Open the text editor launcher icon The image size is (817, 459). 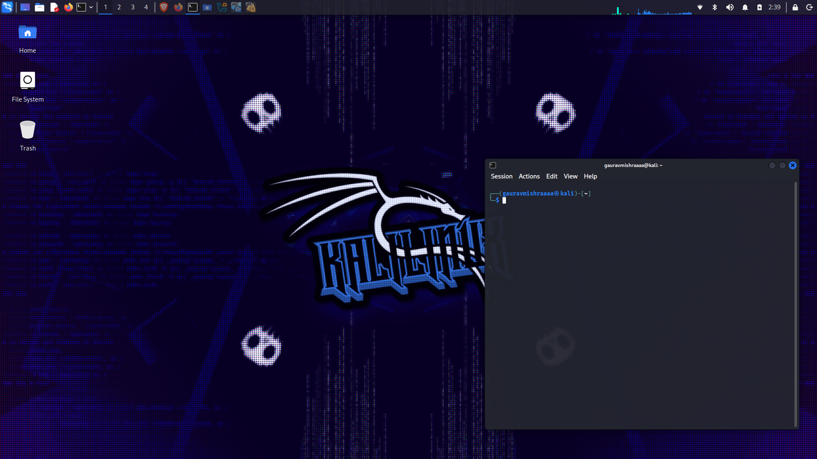click(x=54, y=7)
